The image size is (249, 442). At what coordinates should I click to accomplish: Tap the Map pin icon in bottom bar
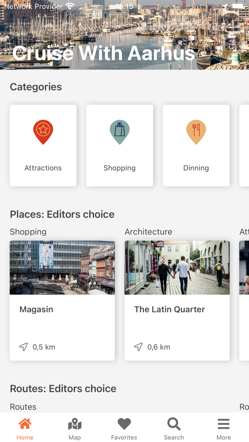click(x=75, y=424)
